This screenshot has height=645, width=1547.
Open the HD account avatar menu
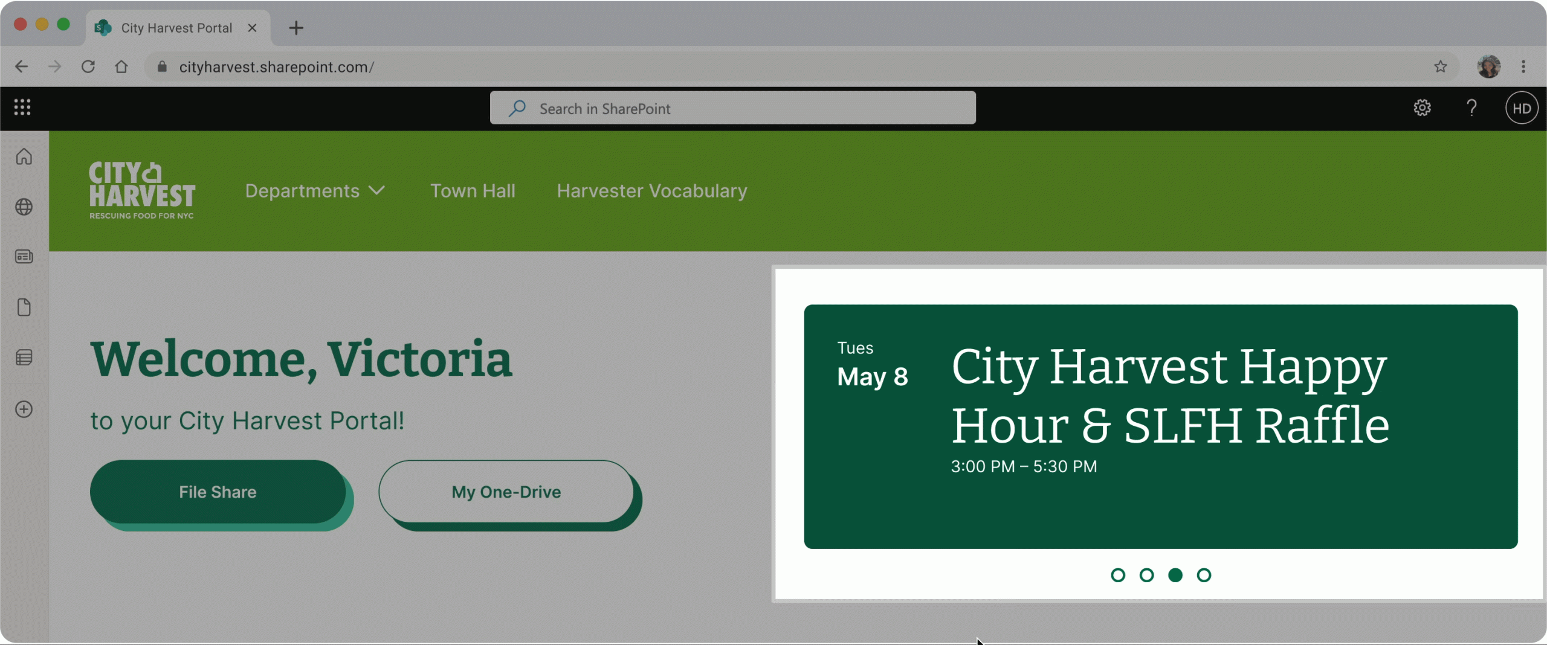pos(1522,108)
